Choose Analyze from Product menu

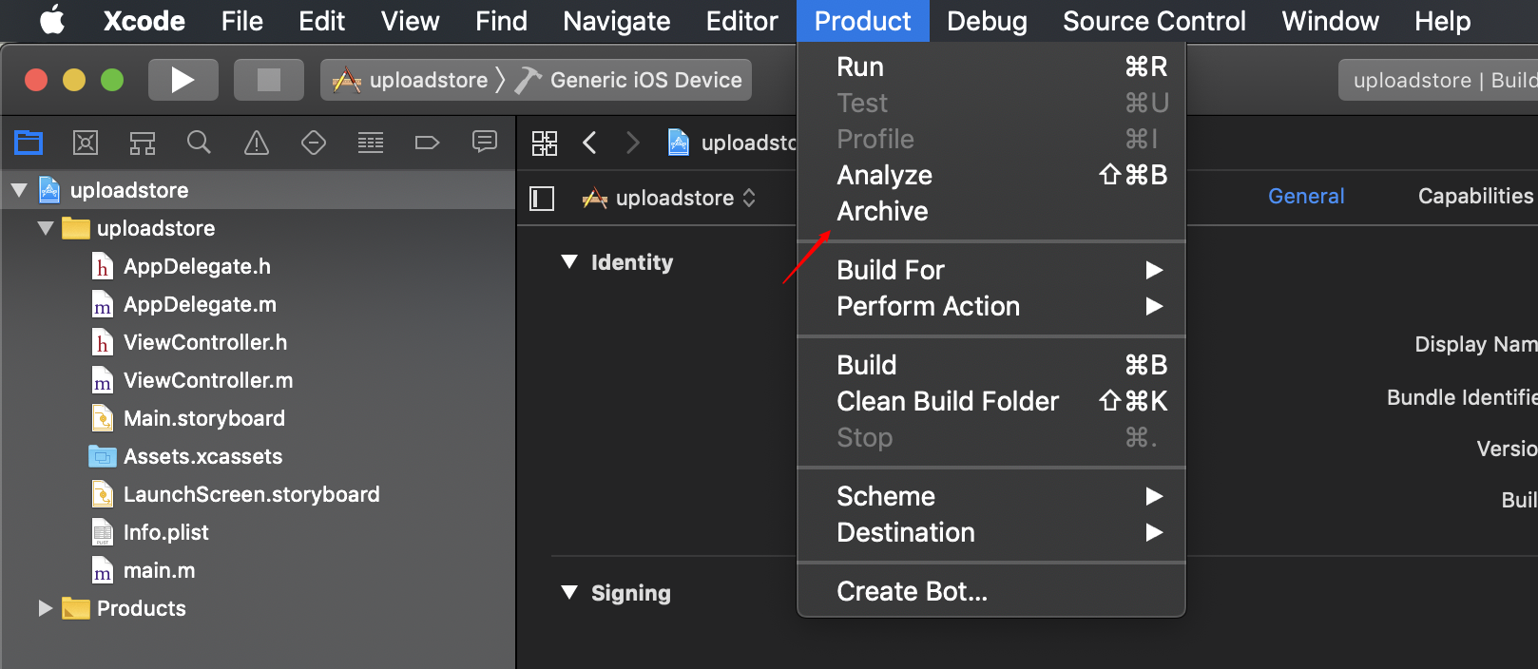click(x=991, y=175)
